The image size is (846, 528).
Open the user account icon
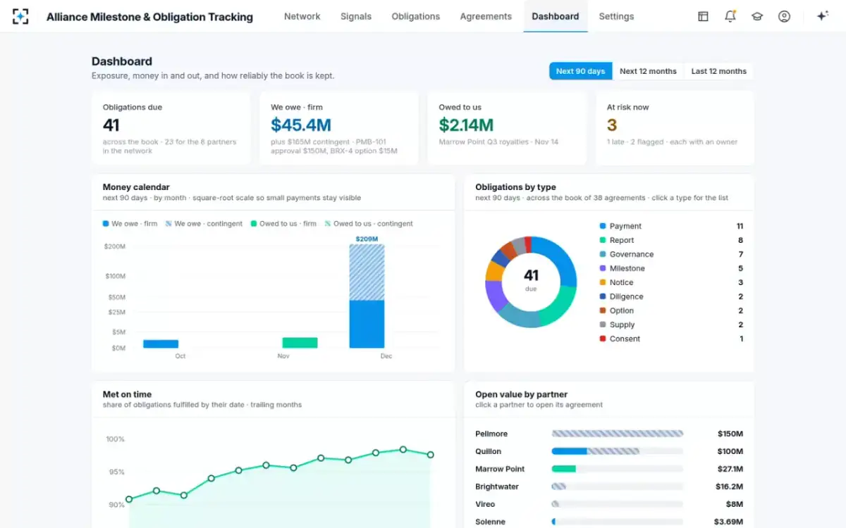[784, 16]
